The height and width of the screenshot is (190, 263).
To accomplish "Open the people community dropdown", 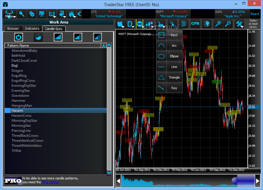I will 72,14.
